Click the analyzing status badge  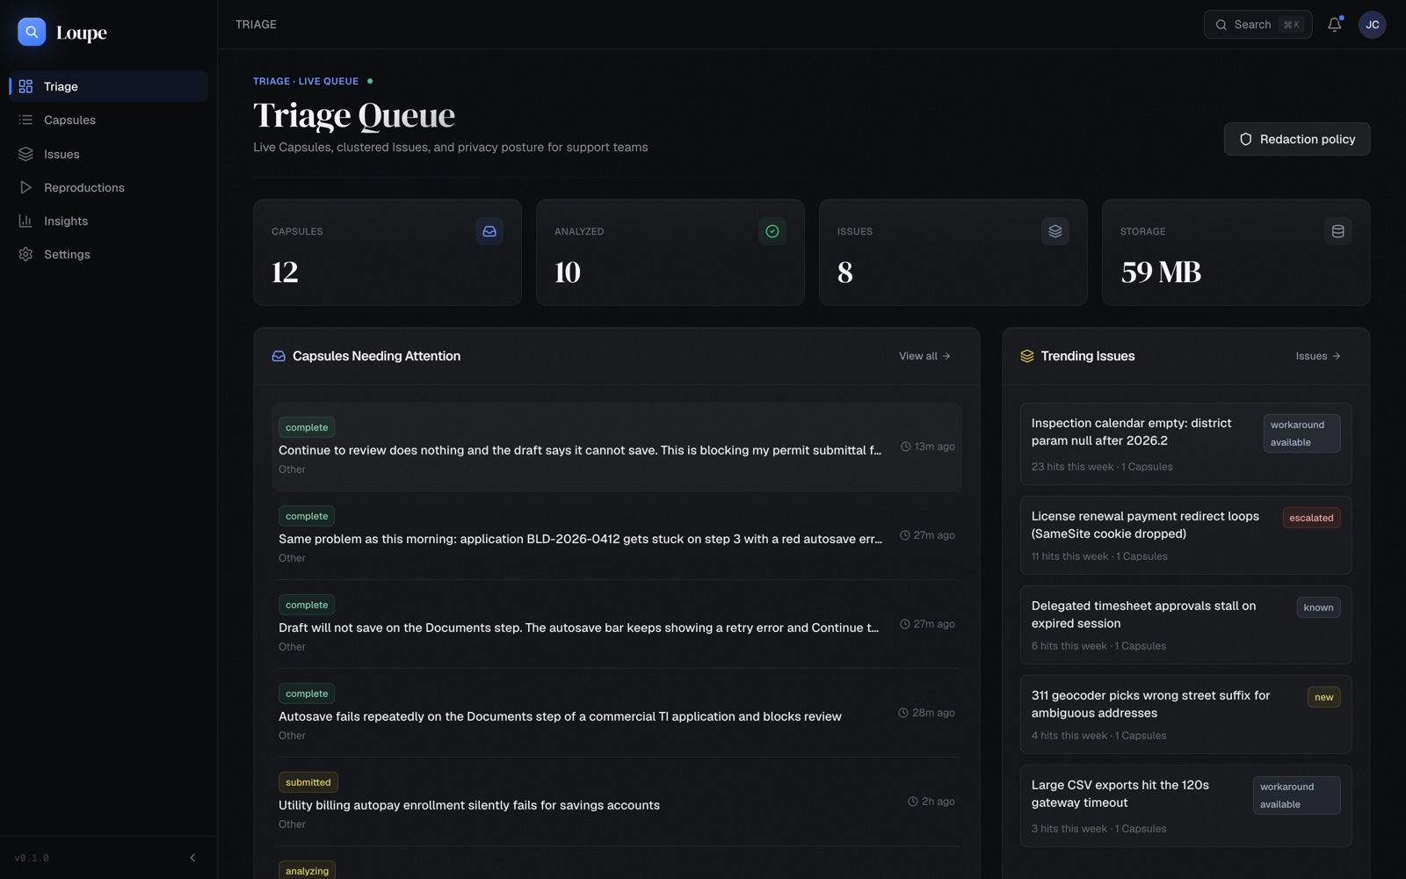pos(307,870)
